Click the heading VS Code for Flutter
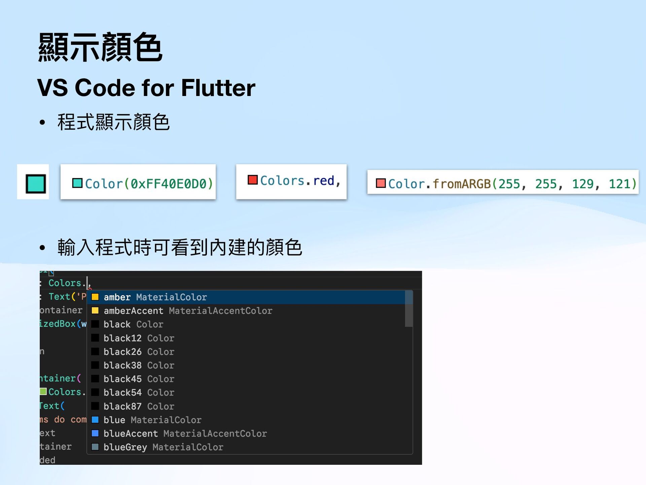 point(146,88)
